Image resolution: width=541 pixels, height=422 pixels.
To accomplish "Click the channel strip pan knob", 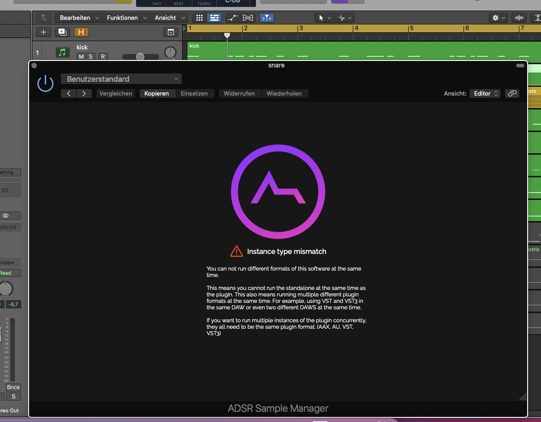I will tap(6, 289).
